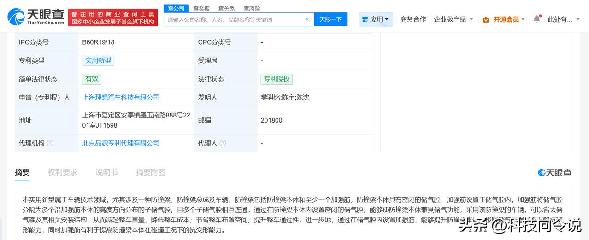The width and height of the screenshot is (589, 240).
Task: Open the user account dropdown 此处有...
Action: (563, 19)
